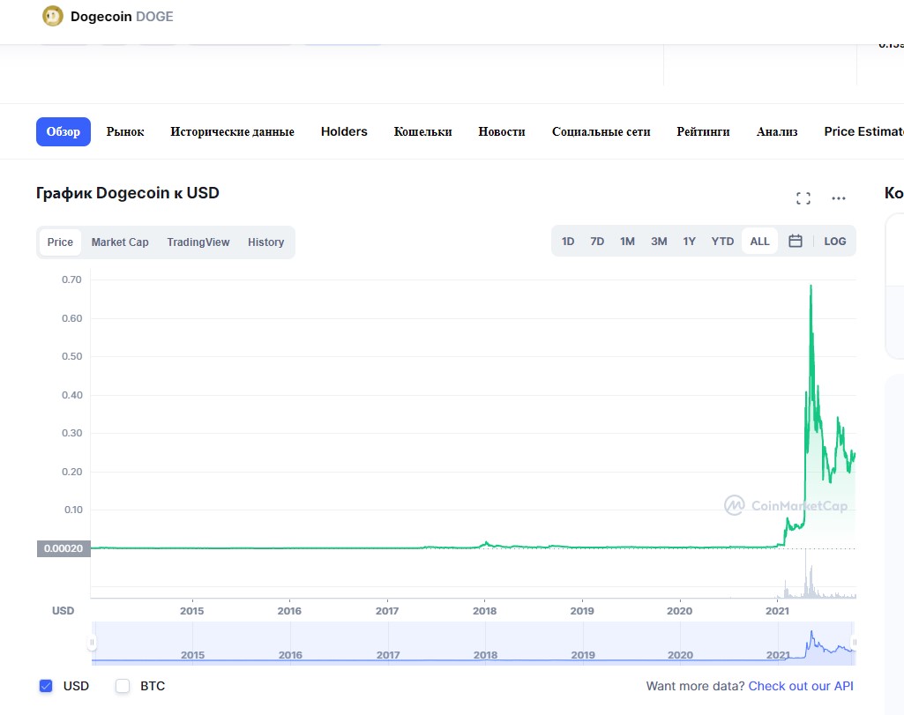Viewport: 904px width, 715px height.
Task: Open the chart's three-dot options menu
Action: tap(838, 198)
